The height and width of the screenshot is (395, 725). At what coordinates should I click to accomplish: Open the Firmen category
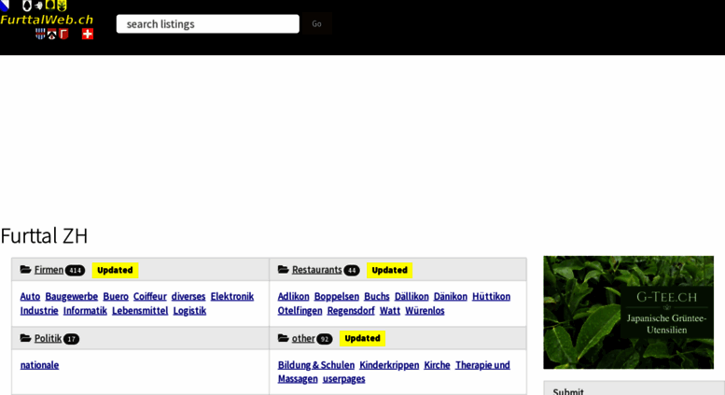[x=49, y=270]
